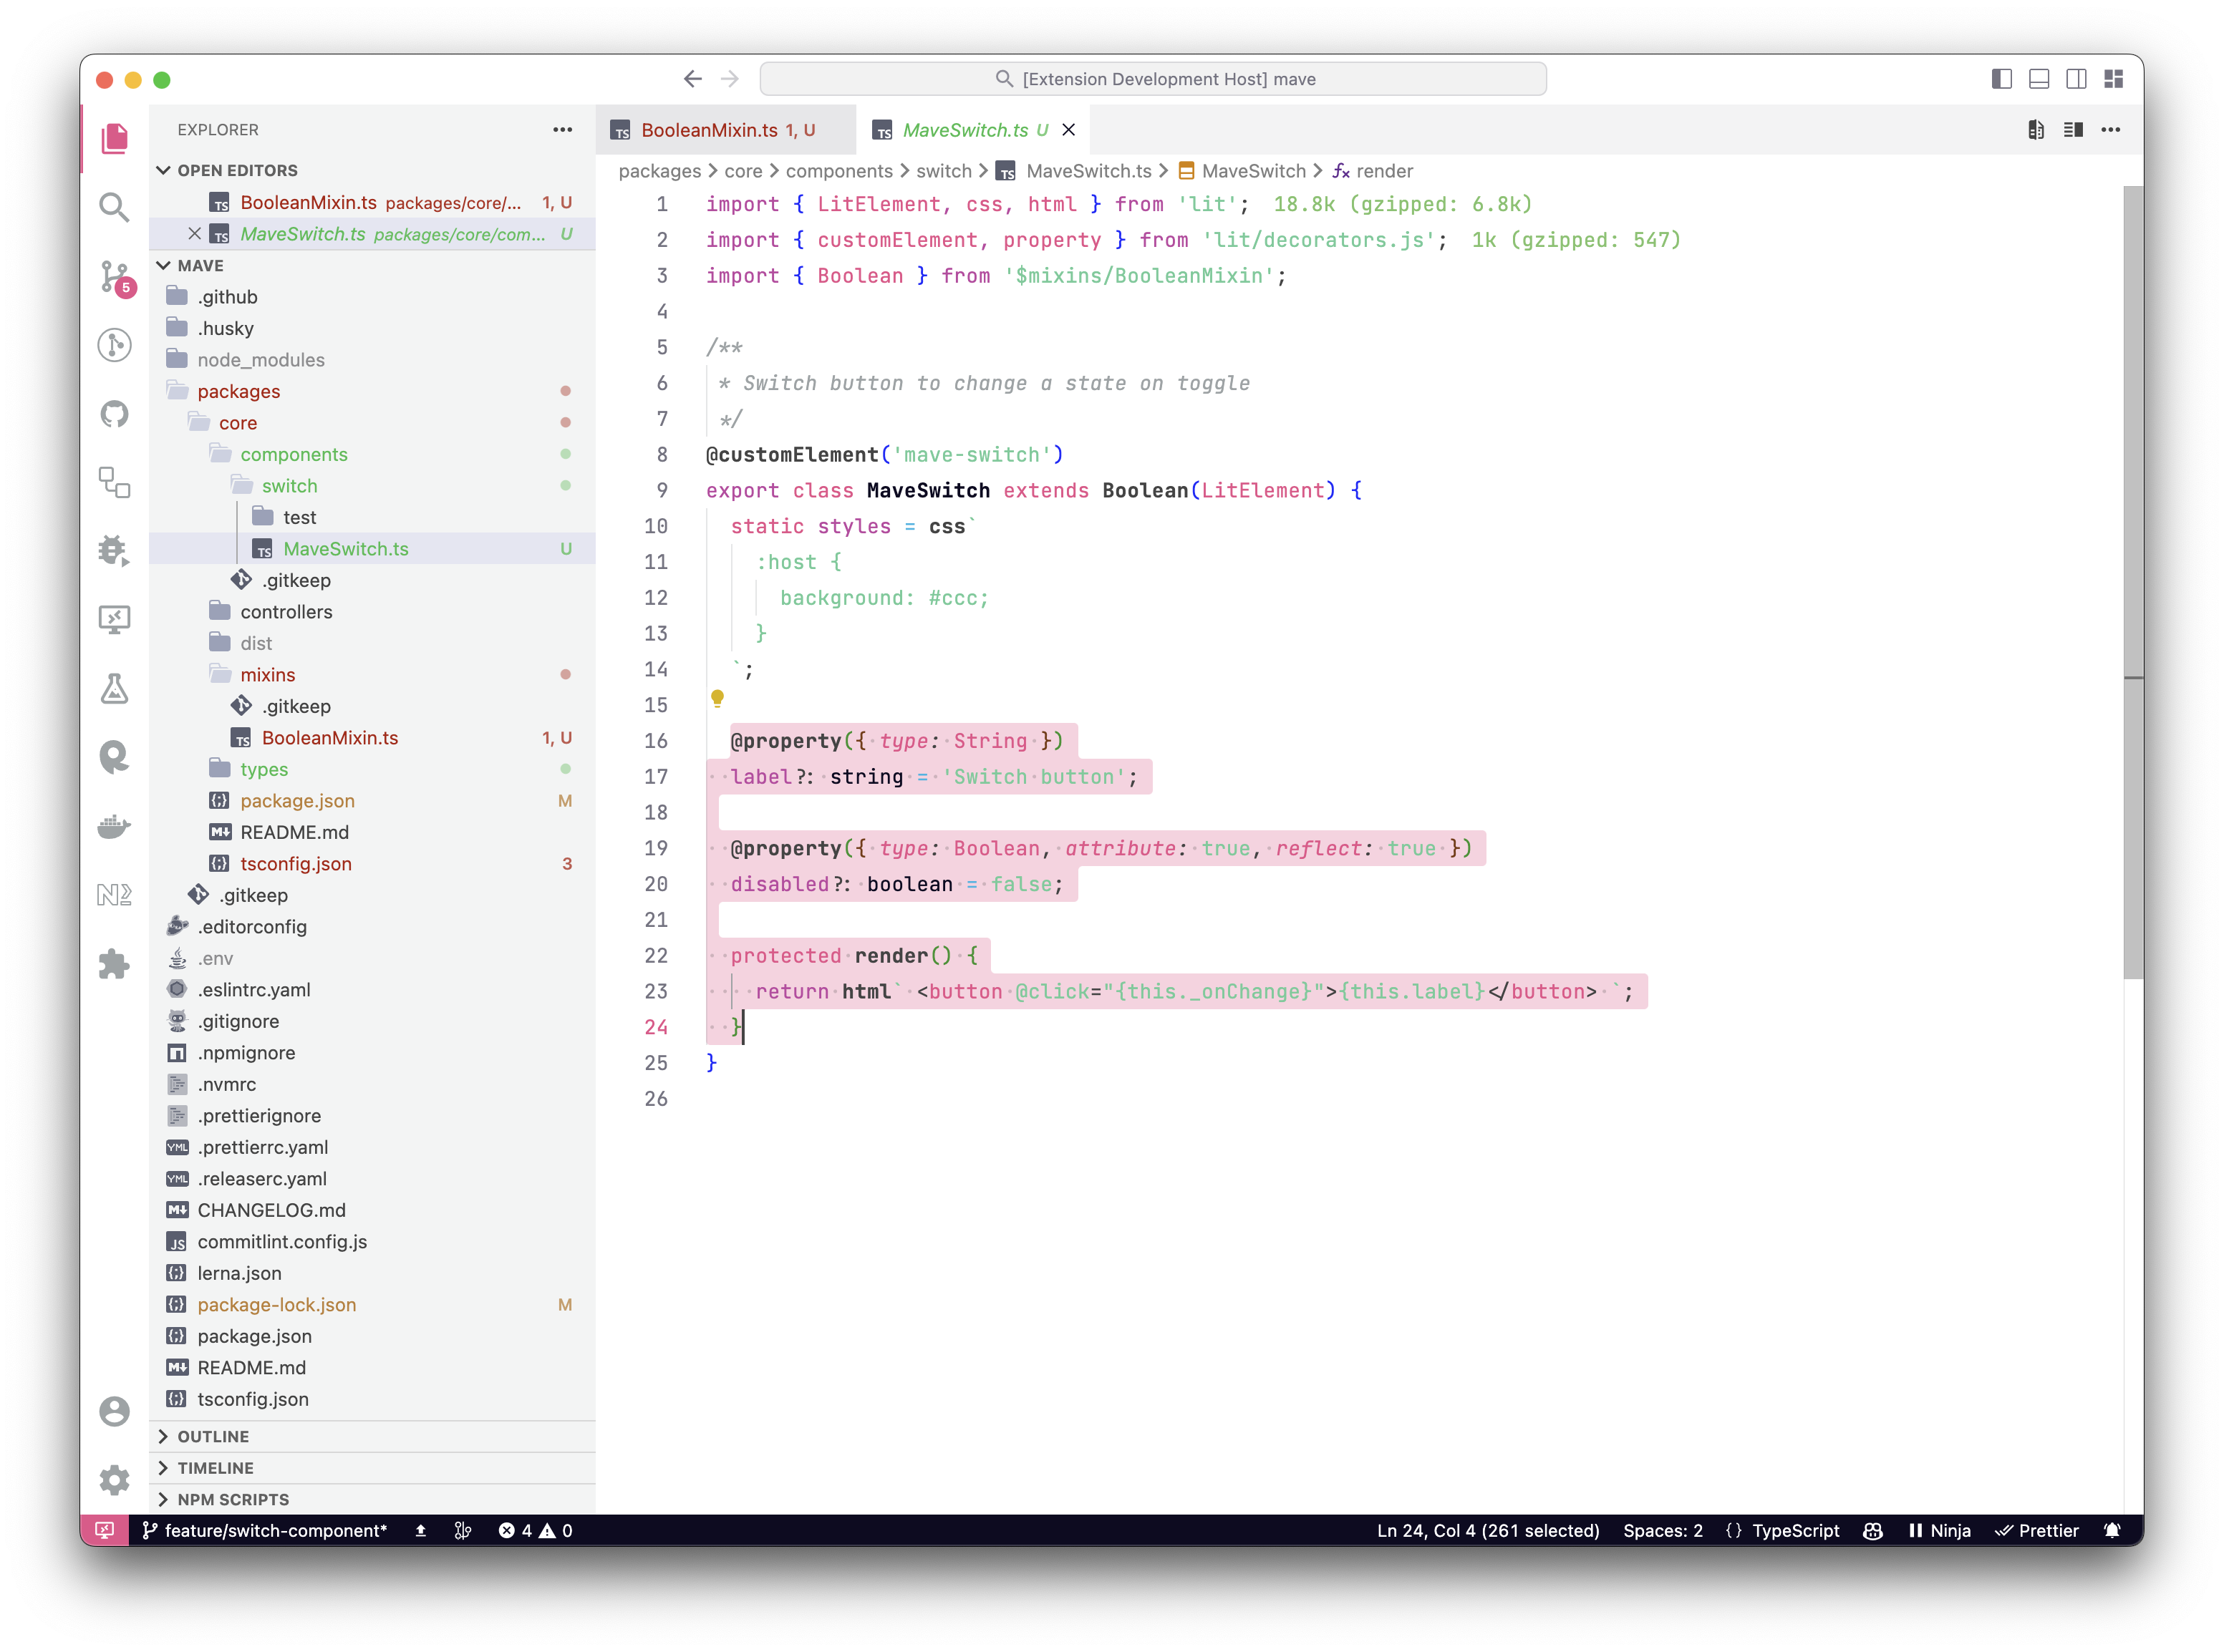Open the Testing flask icon
This screenshot has height=1652, width=2224.
[x=115, y=688]
